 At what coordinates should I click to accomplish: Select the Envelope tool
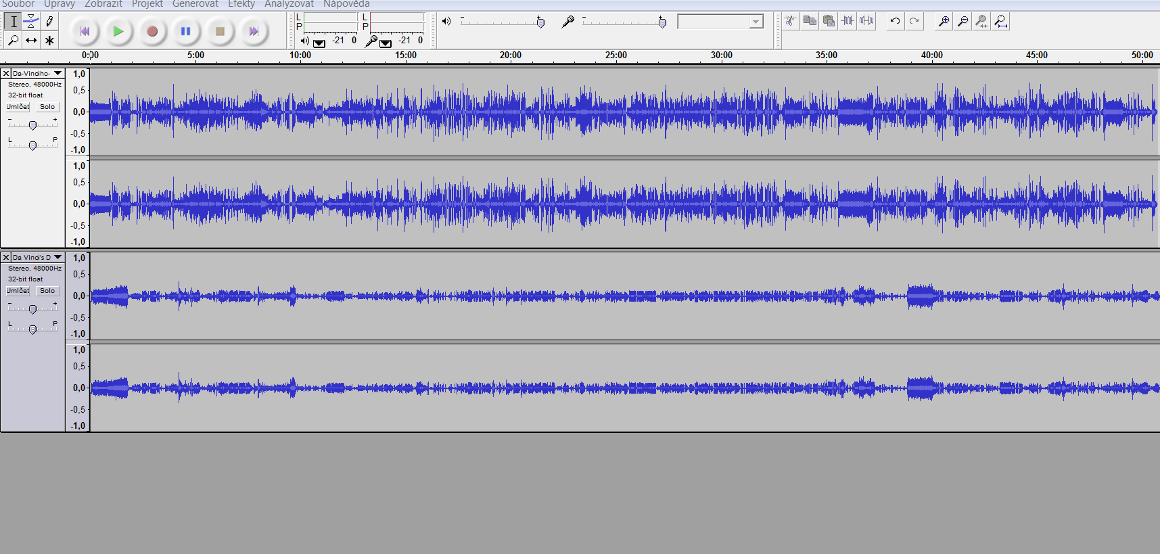pos(31,22)
